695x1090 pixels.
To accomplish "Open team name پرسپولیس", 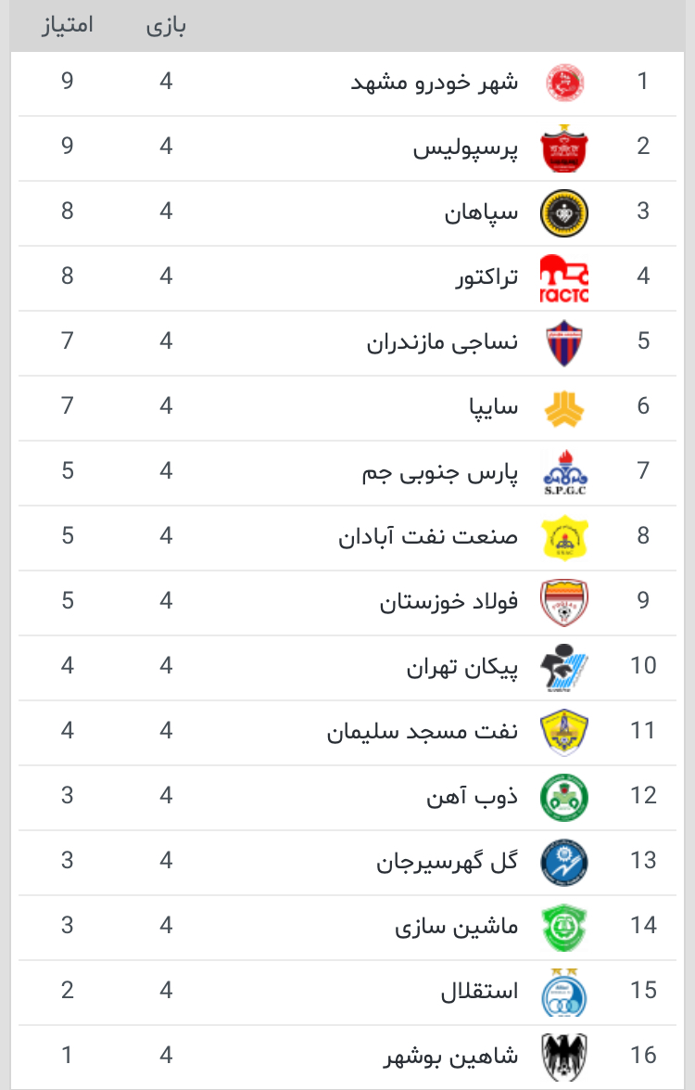I will pos(465,148).
